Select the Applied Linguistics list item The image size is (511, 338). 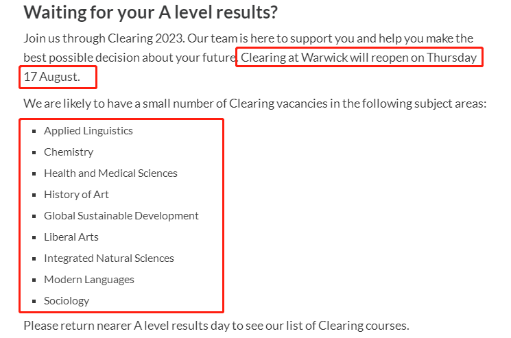(88, 131)
